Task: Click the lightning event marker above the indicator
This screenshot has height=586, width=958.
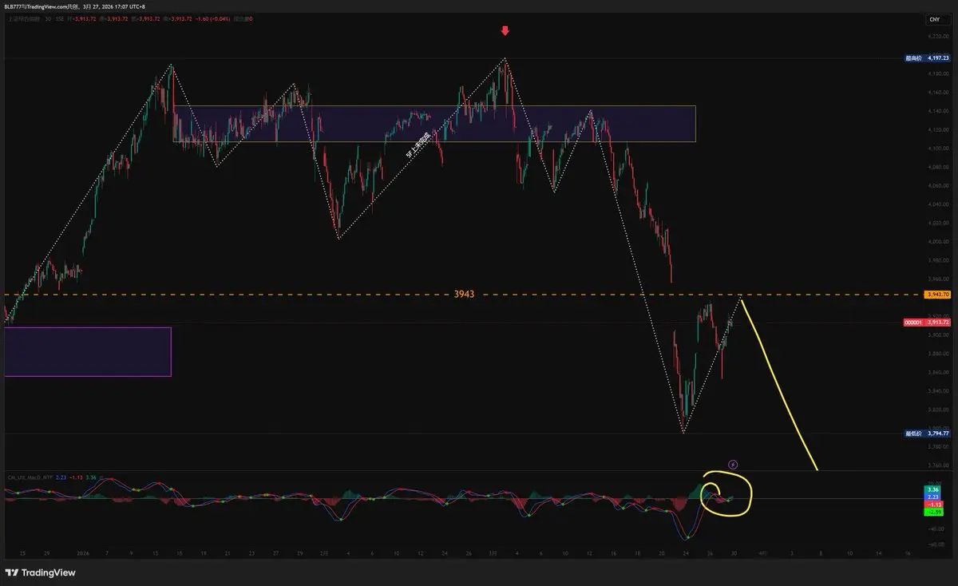Action: point(733,464)
